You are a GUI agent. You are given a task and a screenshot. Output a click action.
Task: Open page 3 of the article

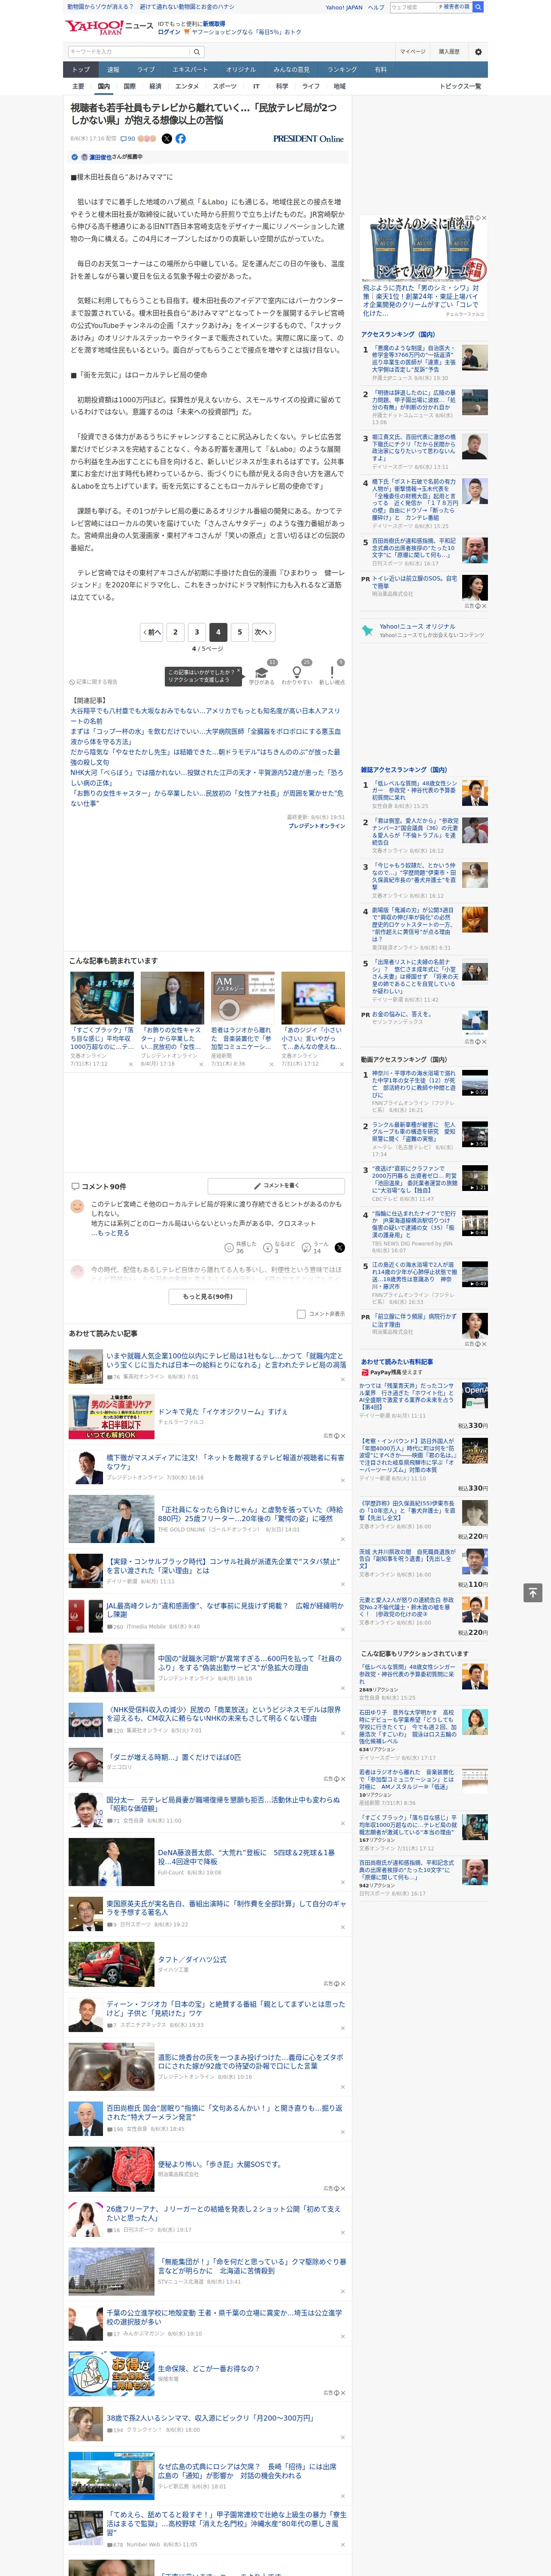point(197,632)
